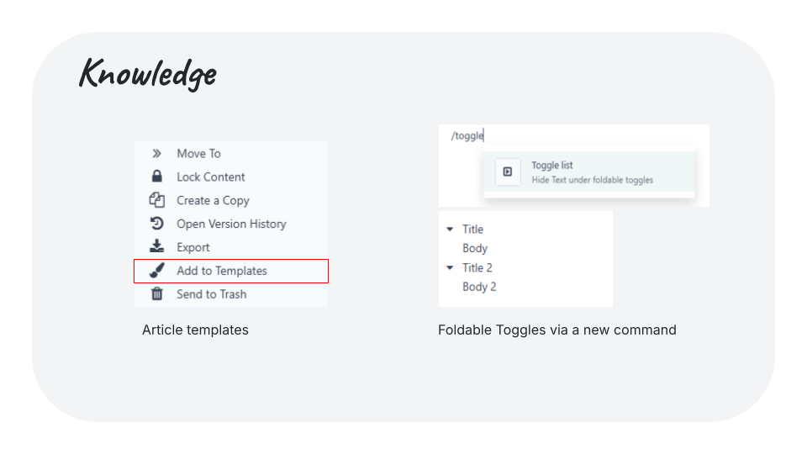The image size is (807, 454).
Task: Click the history clock icon for Version History
Action: (156, 224)
